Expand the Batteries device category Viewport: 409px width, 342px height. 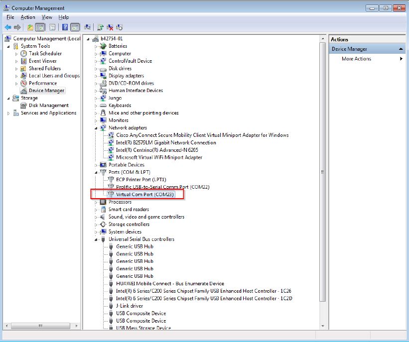coord(96,46)
